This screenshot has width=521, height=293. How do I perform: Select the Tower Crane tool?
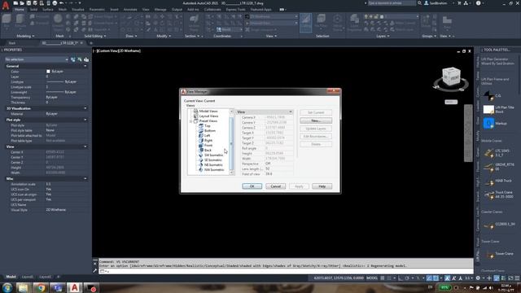coord(498,254)
